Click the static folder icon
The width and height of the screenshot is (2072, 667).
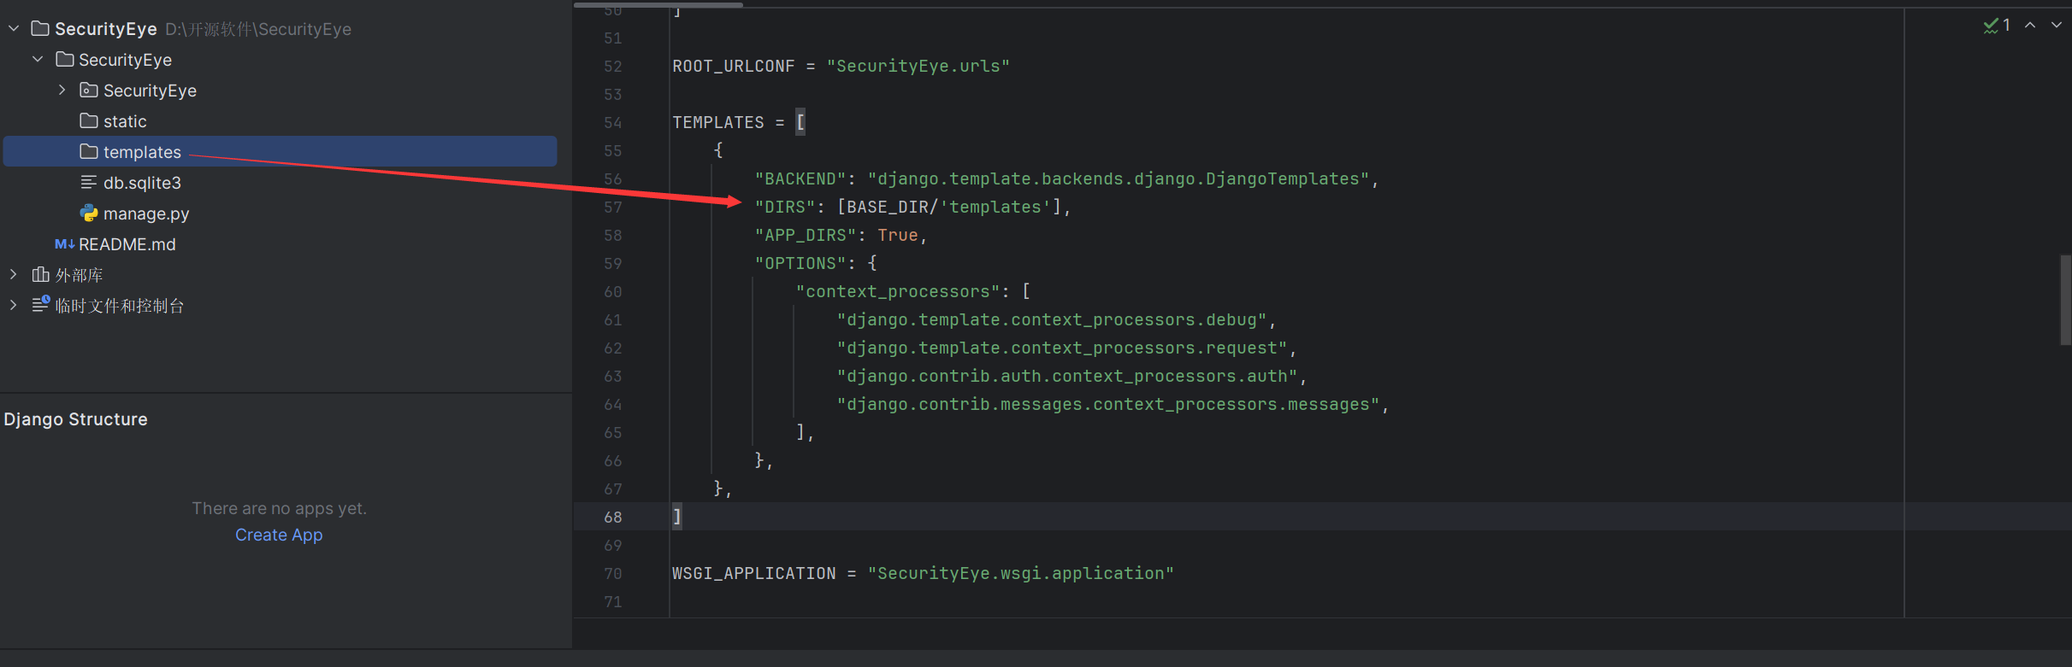pyautogui.click(x=89, y=121)
